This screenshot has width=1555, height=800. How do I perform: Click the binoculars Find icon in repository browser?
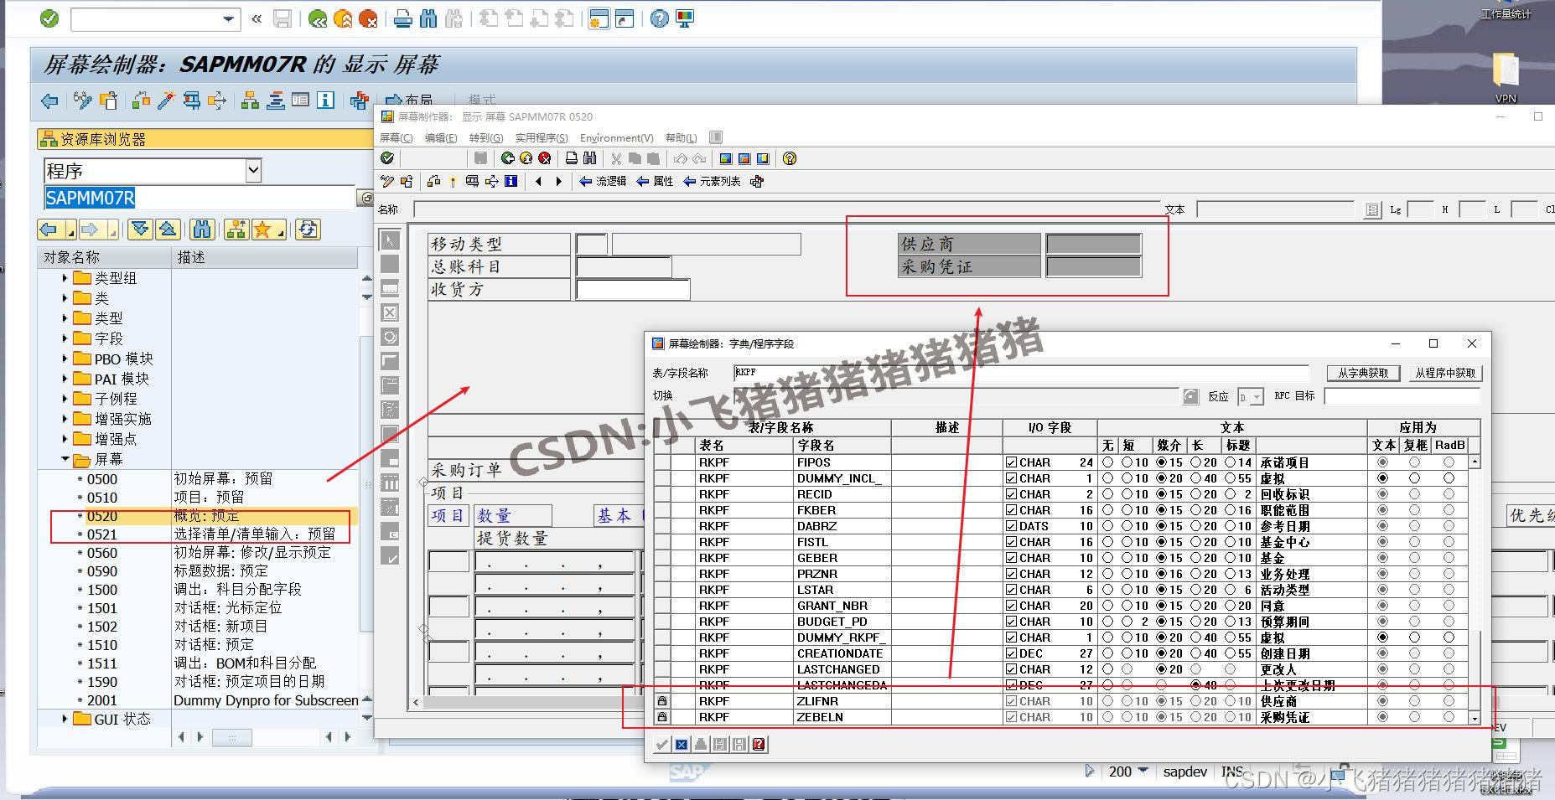click(x=202, y=230)
